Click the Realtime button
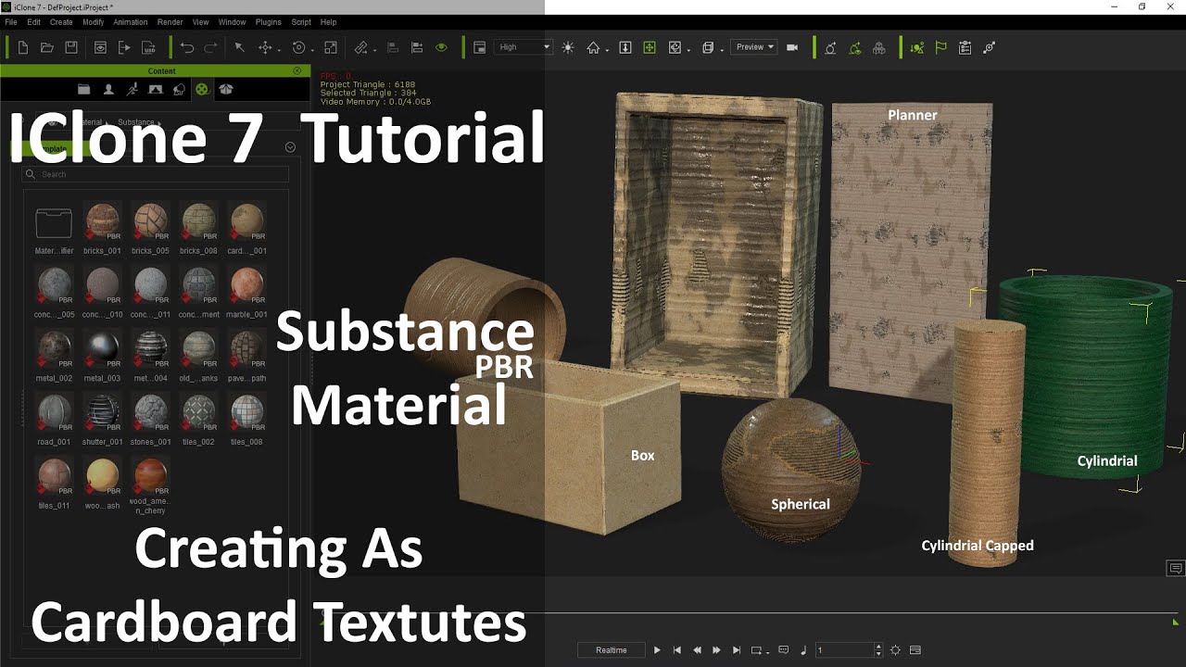This screenshot has width=1186, height=667. click(x=612, y=650)
